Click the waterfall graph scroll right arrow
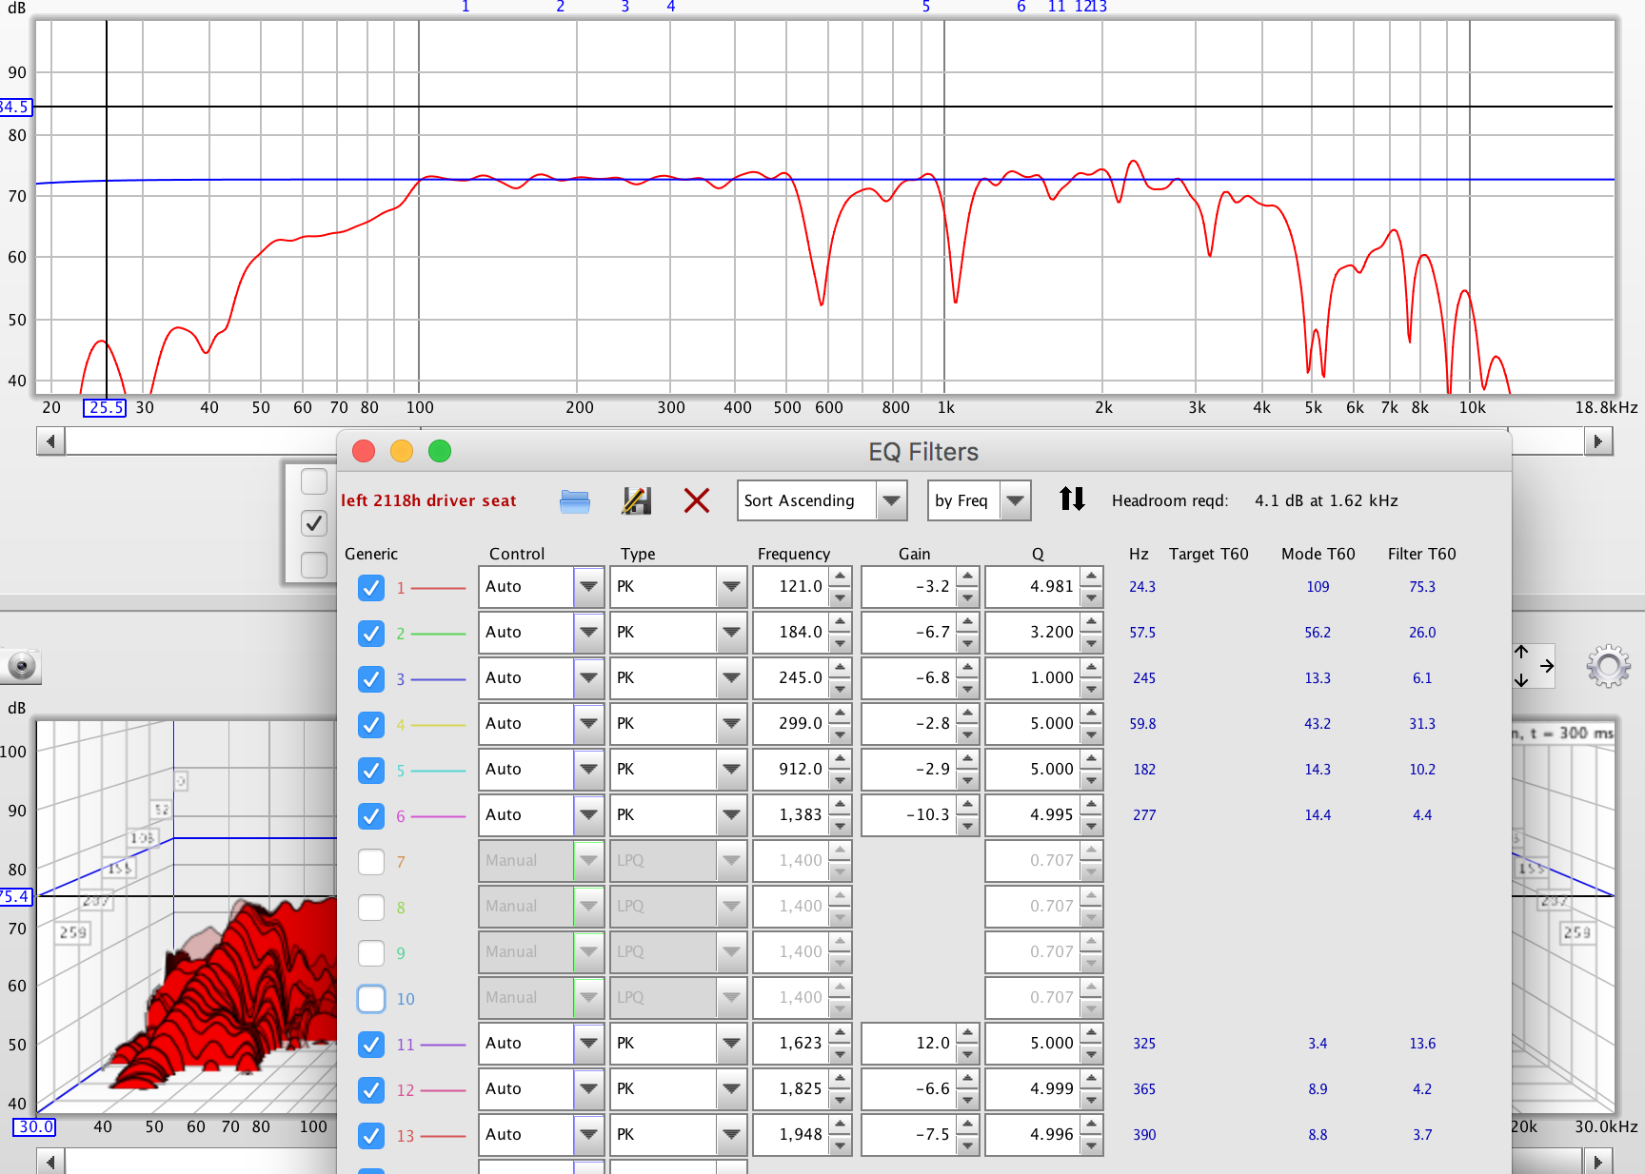1645x1174 pixels. tap(1598, 1162)
